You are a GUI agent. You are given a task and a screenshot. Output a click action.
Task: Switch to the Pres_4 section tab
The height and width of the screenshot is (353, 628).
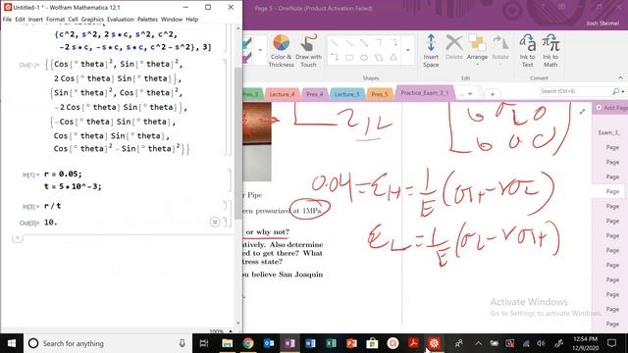click(314, 94)
